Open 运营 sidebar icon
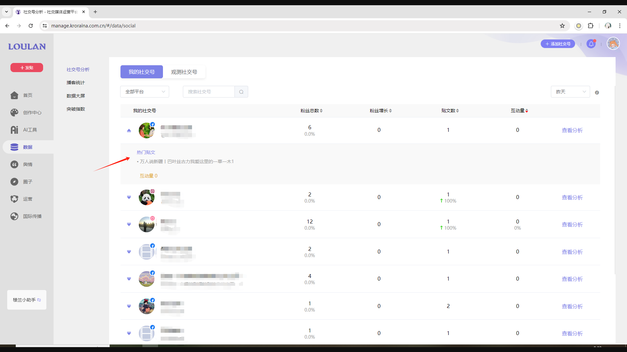The height and width of the screenshot is (352, 627). [14, 199]
